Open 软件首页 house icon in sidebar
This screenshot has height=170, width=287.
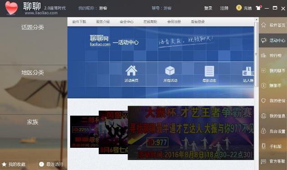[x=263, y=25]
